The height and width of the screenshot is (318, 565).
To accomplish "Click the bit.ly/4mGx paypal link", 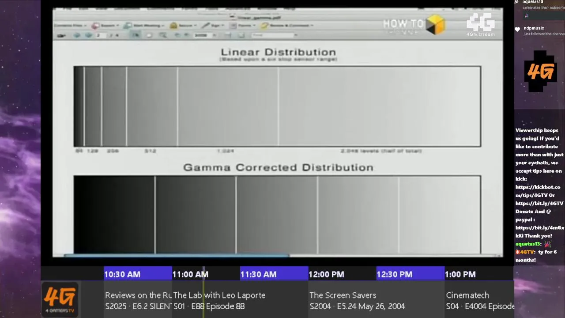I will (539, 232).
